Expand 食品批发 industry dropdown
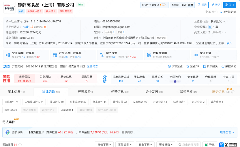Image resolution: width=240 pixels, height=147 pixels. [224, 22]
